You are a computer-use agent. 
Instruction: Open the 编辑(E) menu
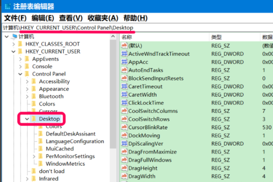point(43,18)
